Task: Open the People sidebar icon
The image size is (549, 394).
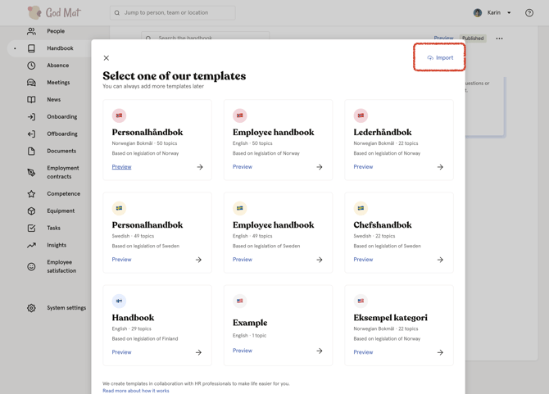Action: tap(31, 31)
